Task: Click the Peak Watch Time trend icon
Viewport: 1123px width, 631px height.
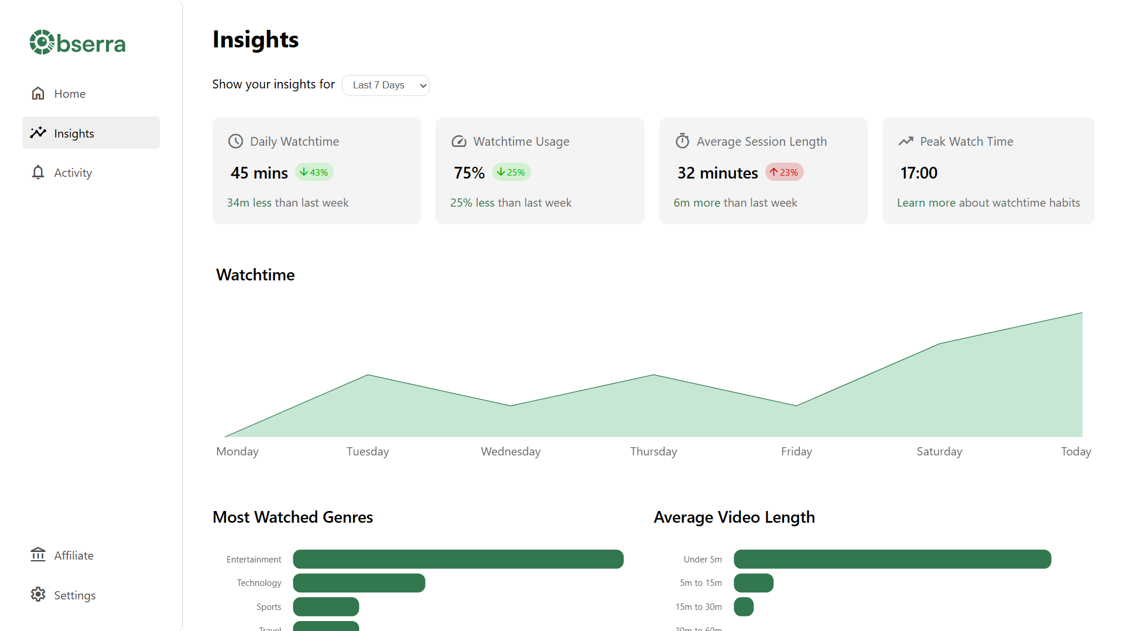Action: click(x=906, y=141)
